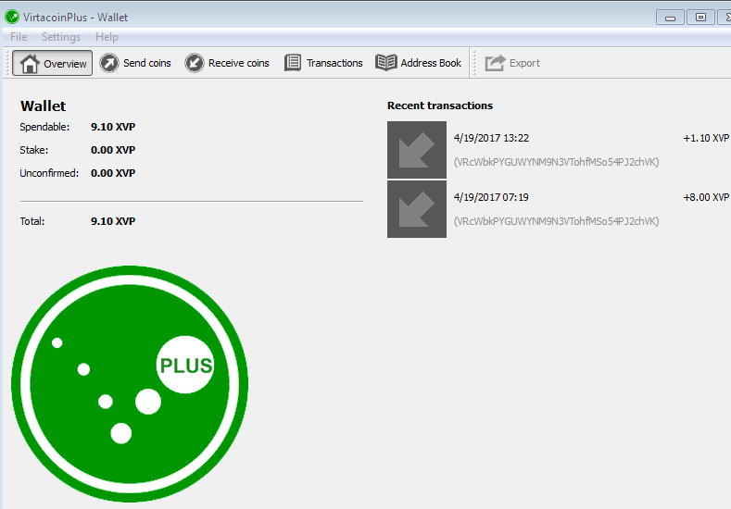The height and width of the screenshot is (509, 731).
Task: Click the Total balance 9.10 XVP
Action: point(113,221)
